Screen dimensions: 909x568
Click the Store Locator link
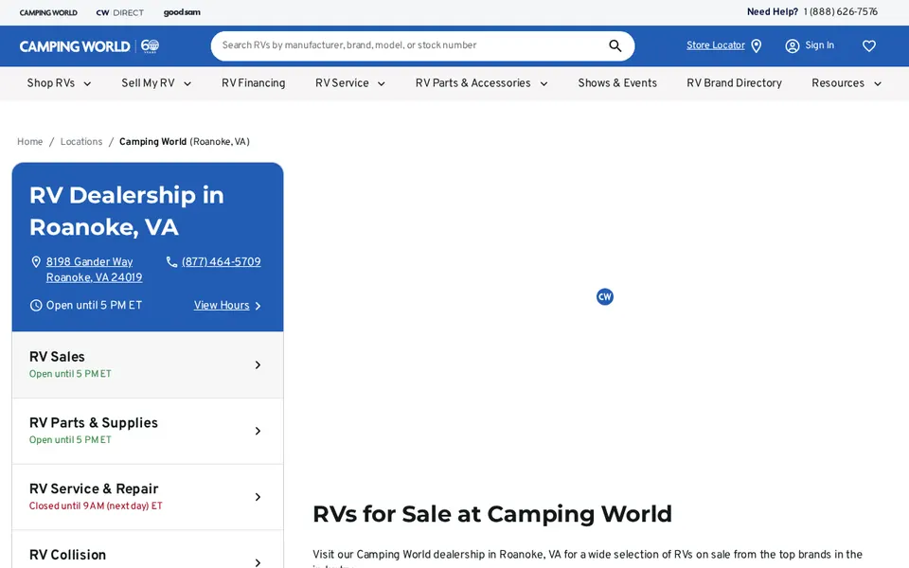716,45
